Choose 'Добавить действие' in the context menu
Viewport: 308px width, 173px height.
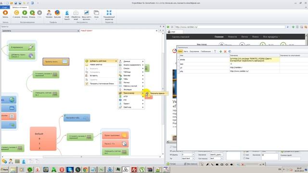tap(101, 61)
